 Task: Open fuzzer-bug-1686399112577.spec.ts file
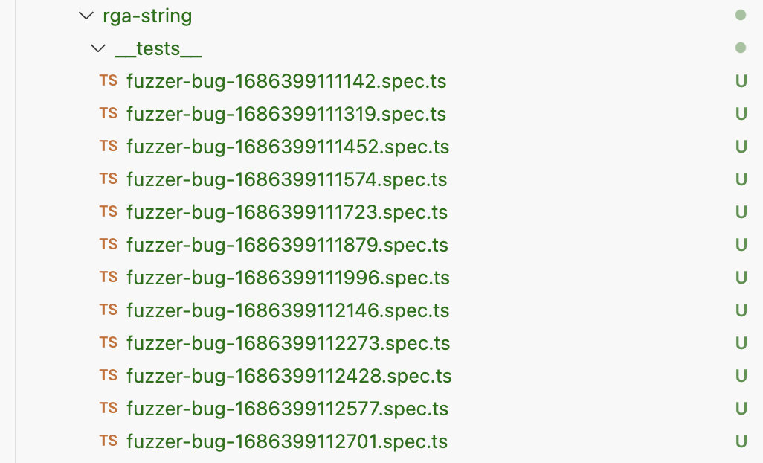tap(287, 409)
